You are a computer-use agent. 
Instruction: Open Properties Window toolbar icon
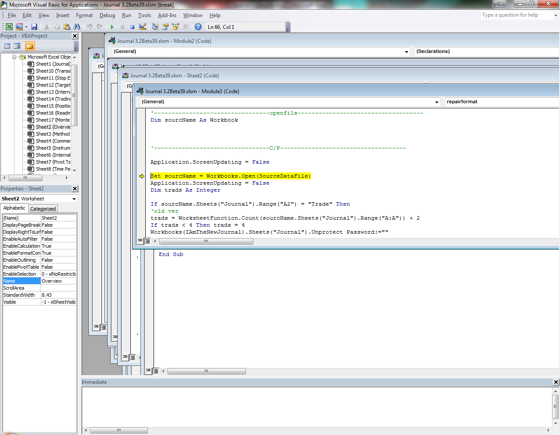point(165,27)
